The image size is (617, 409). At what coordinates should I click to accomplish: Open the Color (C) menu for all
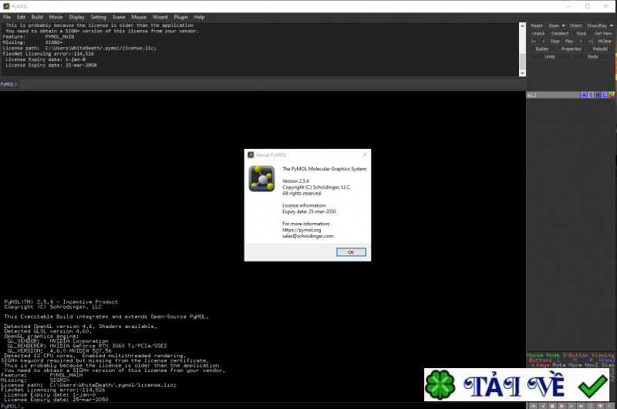pyautogui.click(x=611, y=95)
